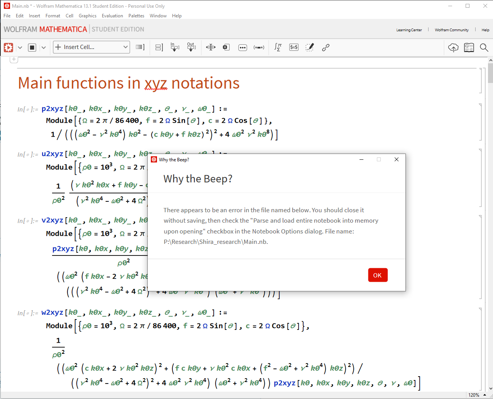The height and width of the screenshot is (399, 493).
Task: Open the 120% magnification dropdown
Action: 477,395
